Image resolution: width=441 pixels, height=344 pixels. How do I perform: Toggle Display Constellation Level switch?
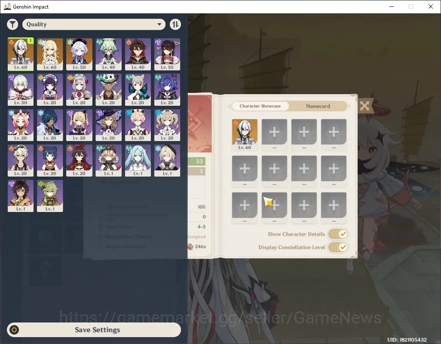338,247
